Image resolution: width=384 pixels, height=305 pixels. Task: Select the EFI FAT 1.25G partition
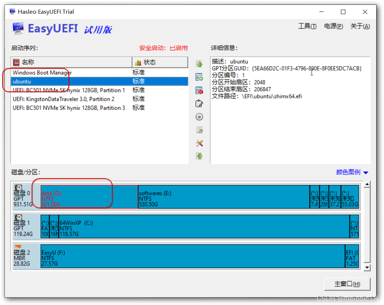pos(352,256)
